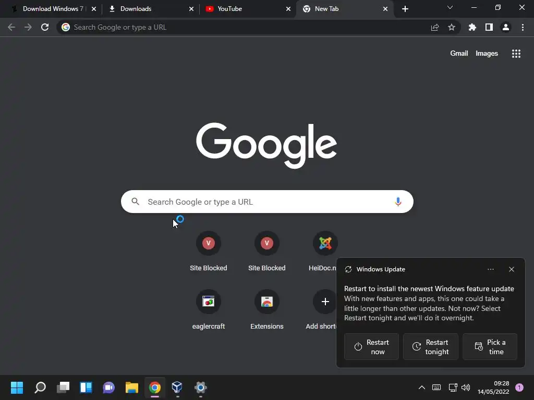534x400 pixels.
Task: Open Task View on the taskbar
Action: point(63,387)
